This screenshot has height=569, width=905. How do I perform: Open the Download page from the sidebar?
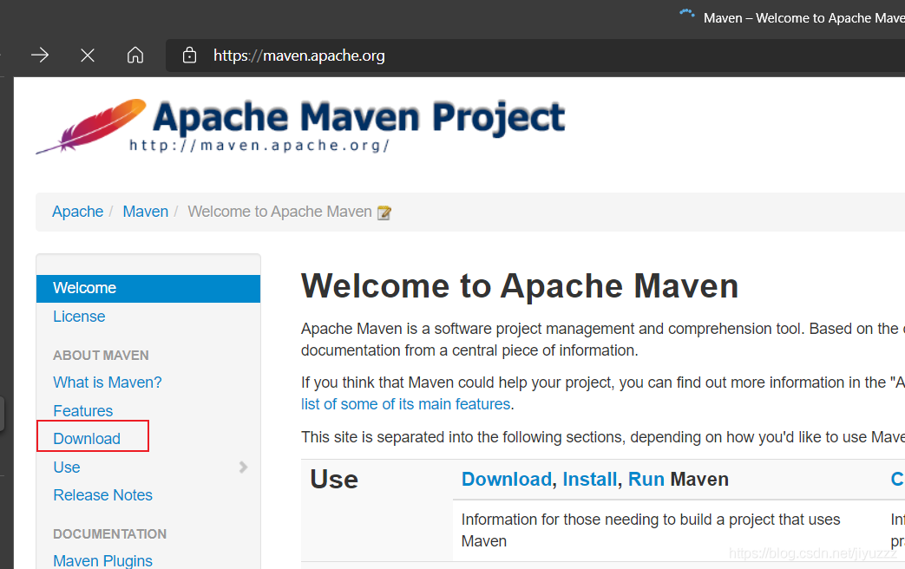tap(86, 439)
